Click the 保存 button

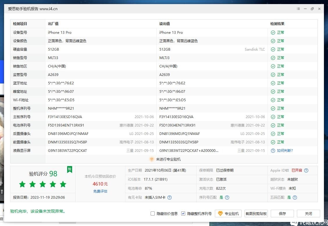click(282, 213)
